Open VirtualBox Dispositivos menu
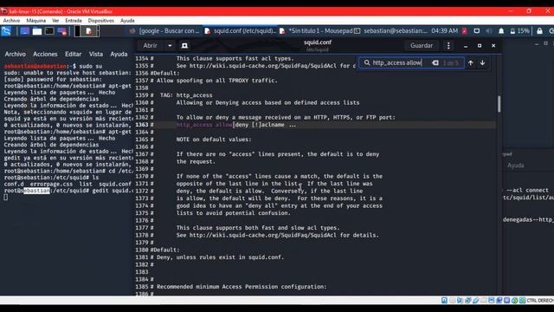 [x=101, y=21]
